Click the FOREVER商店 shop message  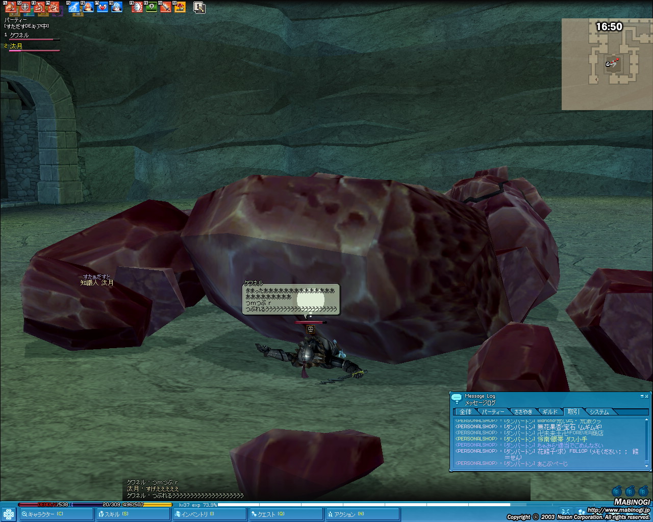click(529, 433)
